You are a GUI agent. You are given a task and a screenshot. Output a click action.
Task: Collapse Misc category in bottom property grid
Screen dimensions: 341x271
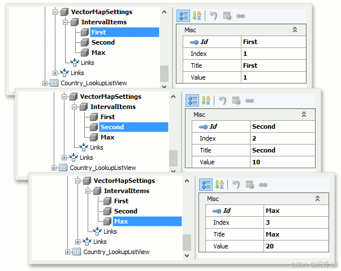(317, 199)
